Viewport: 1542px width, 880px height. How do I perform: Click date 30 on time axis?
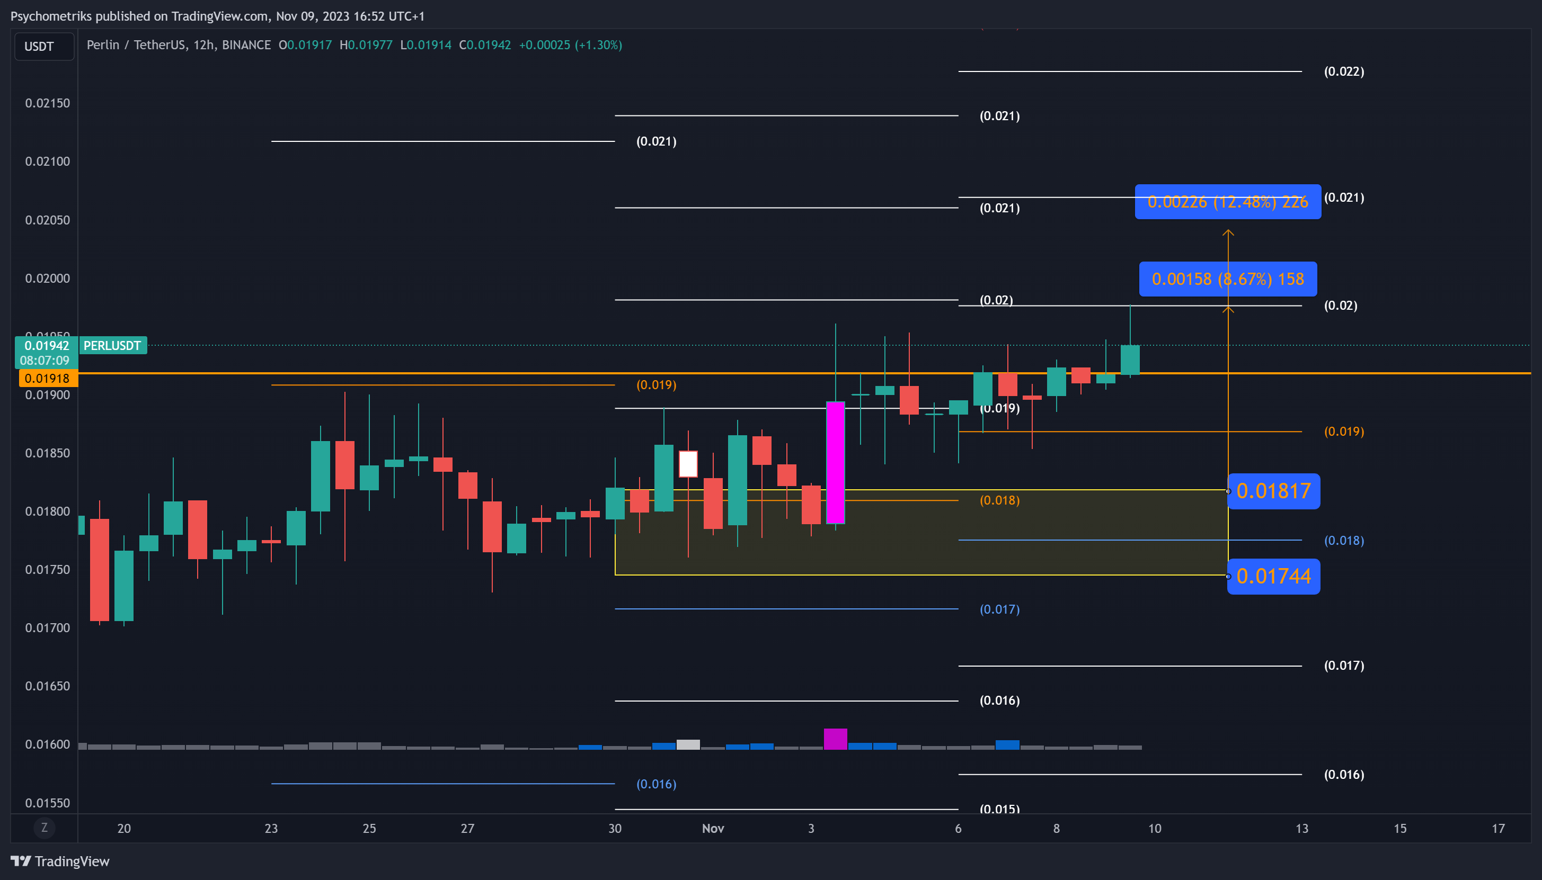click(x=615, y=829)
